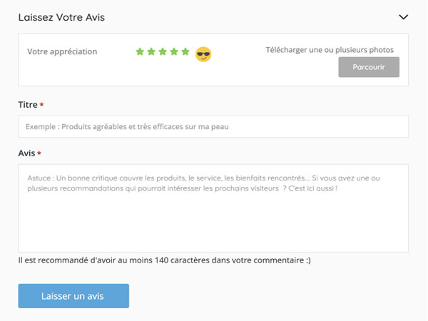
Task: Click the red asterisk beside Avis
Action: tap(39, 154)
